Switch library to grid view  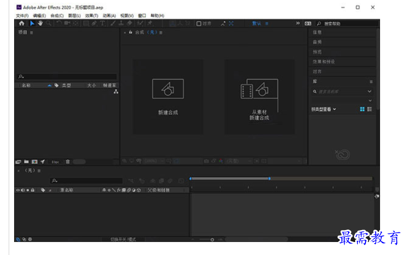[x=362, y=109]
